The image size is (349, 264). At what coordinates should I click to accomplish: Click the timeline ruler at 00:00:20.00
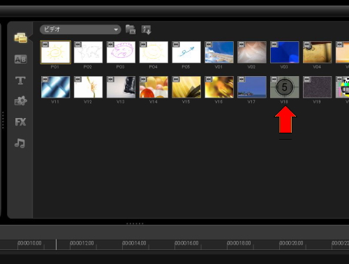291,243
